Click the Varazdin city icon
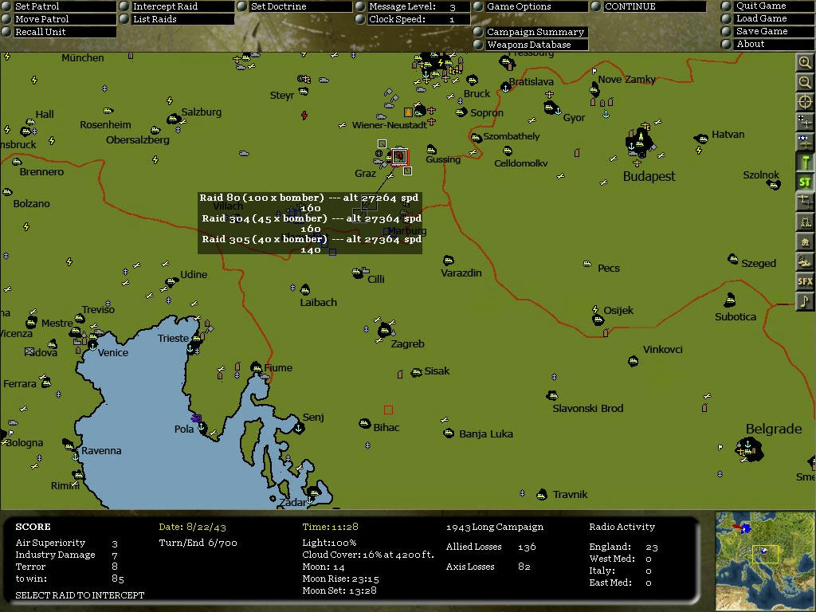Image resolution: width=816 pixels, height=612 pixels. (449, 261)
